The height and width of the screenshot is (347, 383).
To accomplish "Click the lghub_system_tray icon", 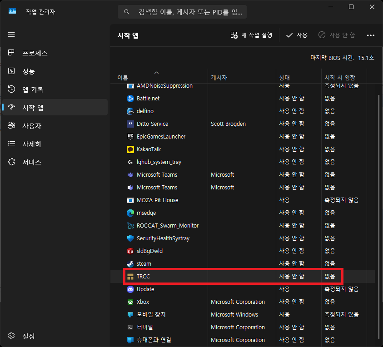I will click(x=130, y=162).
